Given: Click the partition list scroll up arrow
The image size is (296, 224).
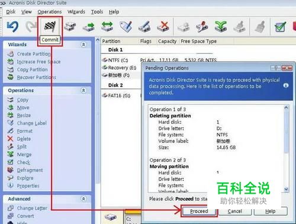Looking at the screenshot, I should pyautogui.click(x=98, y=40).
